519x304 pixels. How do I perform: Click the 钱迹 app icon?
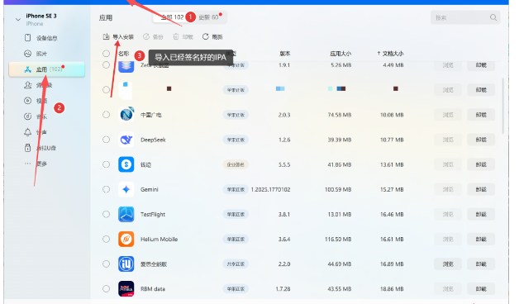point(126,164)
